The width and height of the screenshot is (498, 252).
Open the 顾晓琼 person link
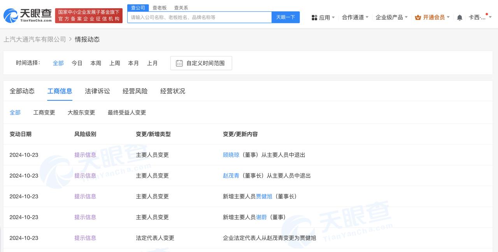pos(231,155)
